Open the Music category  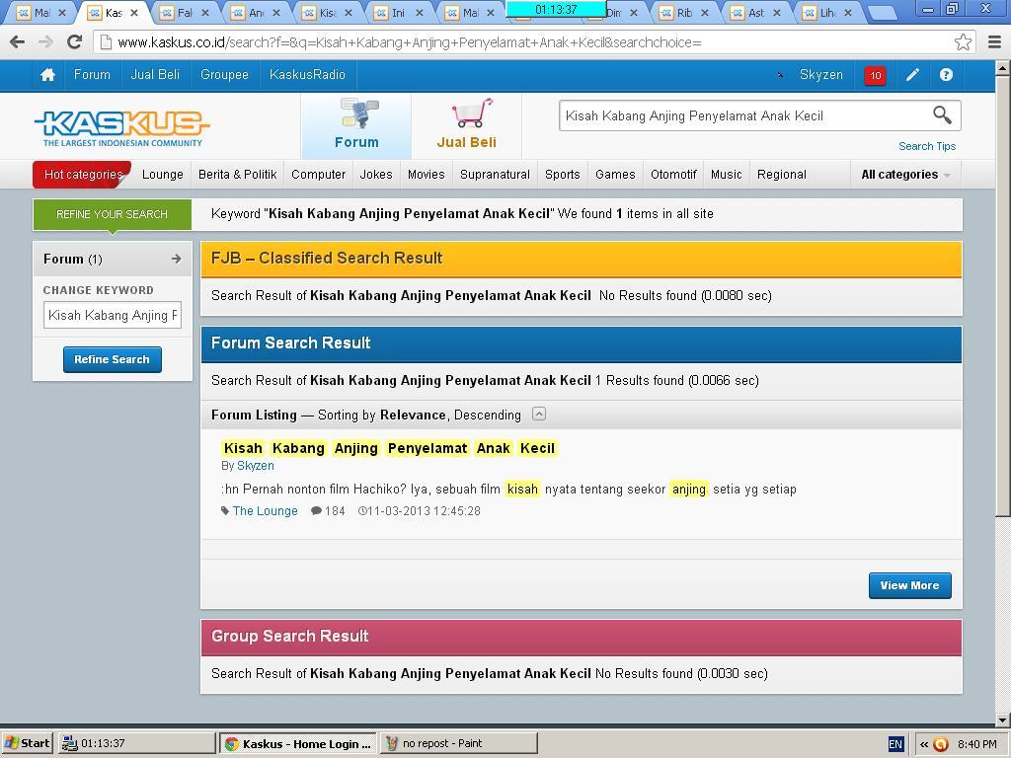click(727, 175)
